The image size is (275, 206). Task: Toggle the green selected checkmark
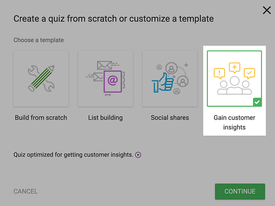pyautogui.click(x=257, y=102)
